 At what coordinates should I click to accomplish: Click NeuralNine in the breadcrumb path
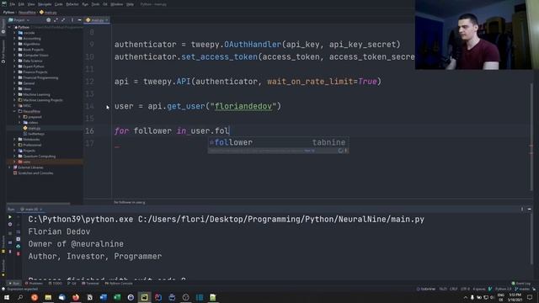27,13
